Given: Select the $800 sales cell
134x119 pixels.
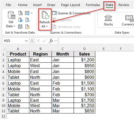Looking at the screenshot, I should (x=85, y=72).
